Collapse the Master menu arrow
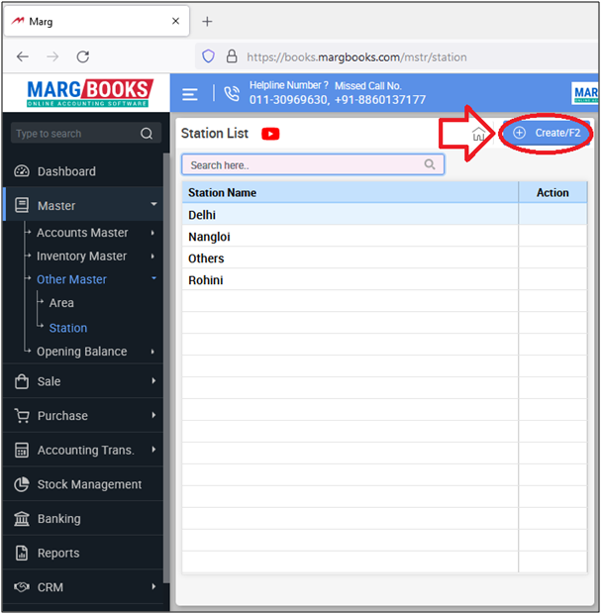The image size is (602, 614). tap(153, 204)
